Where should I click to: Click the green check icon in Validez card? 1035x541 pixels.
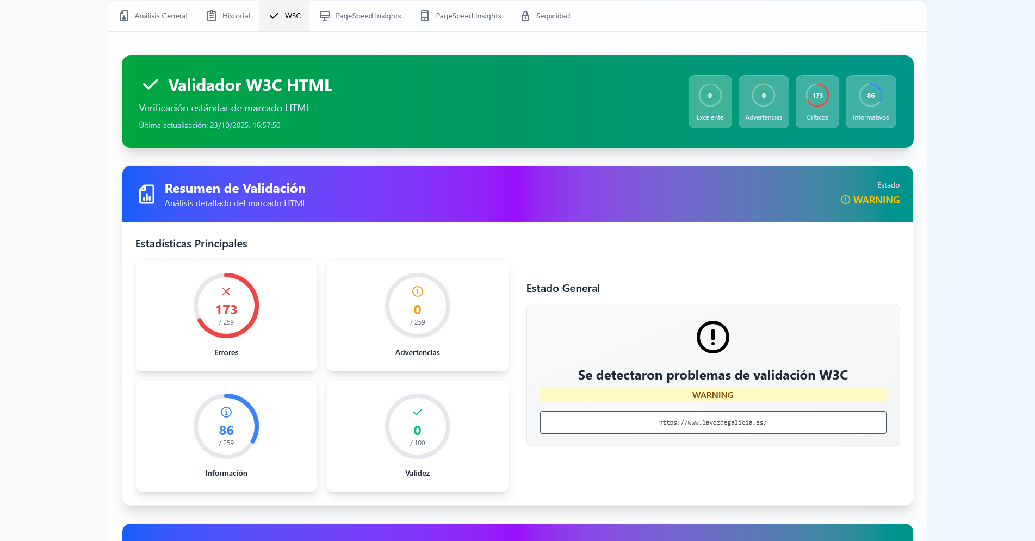[417, 412]
